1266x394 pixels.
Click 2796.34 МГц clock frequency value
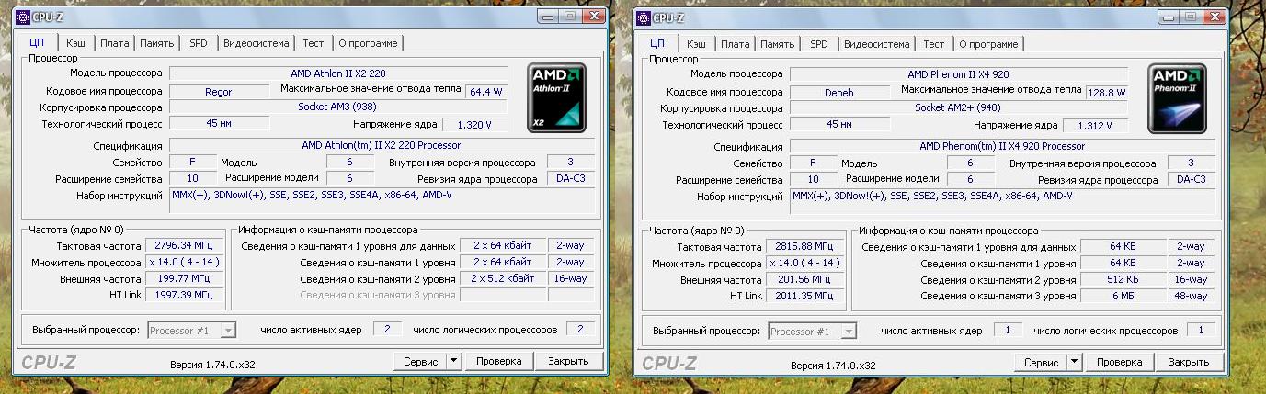[184, 246]
